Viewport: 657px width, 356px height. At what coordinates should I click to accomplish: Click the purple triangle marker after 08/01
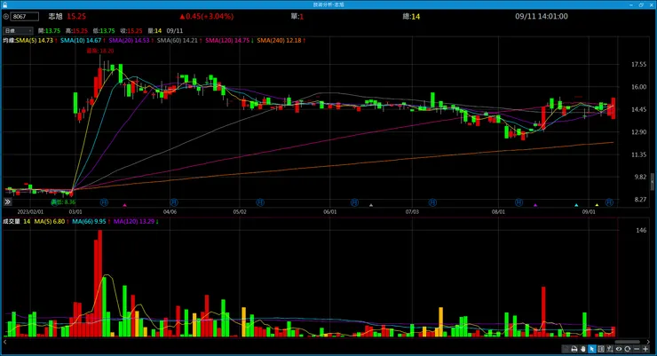click(x=535, y=205)
